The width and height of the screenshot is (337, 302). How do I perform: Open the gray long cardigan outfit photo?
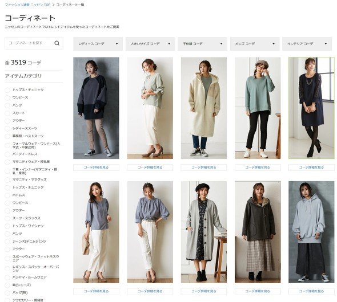[204, 232]
